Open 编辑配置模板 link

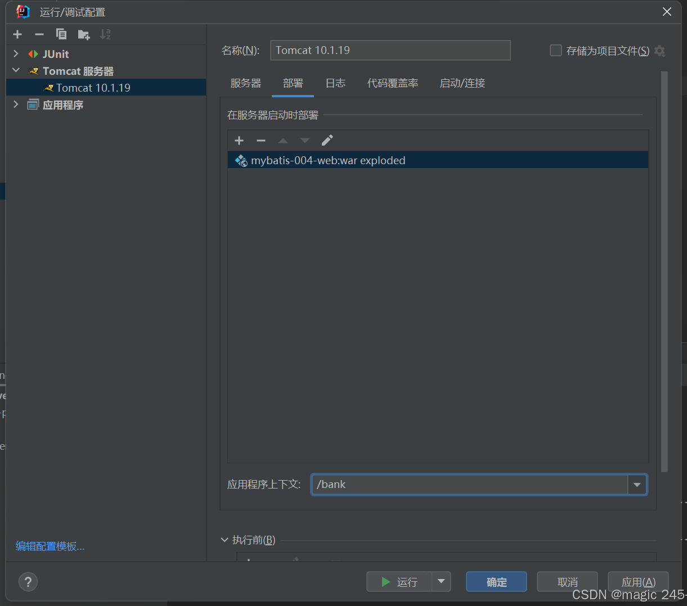(x=50, y=546)
